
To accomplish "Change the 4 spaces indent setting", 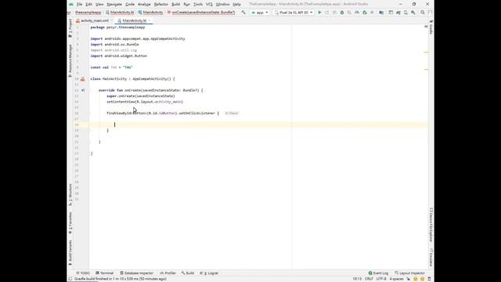I will pos(396,279).
